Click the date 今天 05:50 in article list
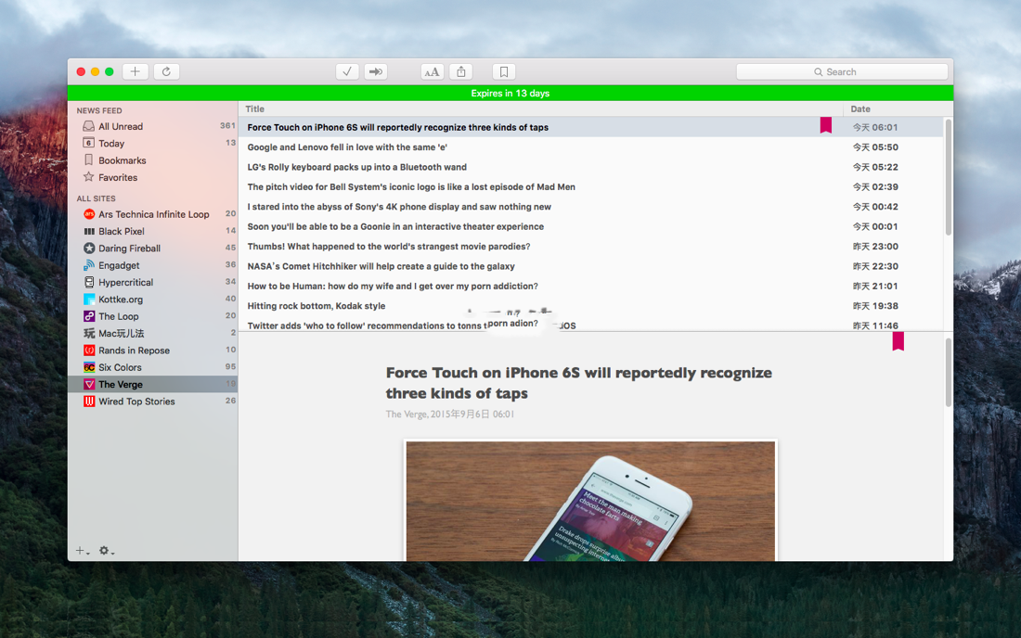 click(x=875, y=147)
